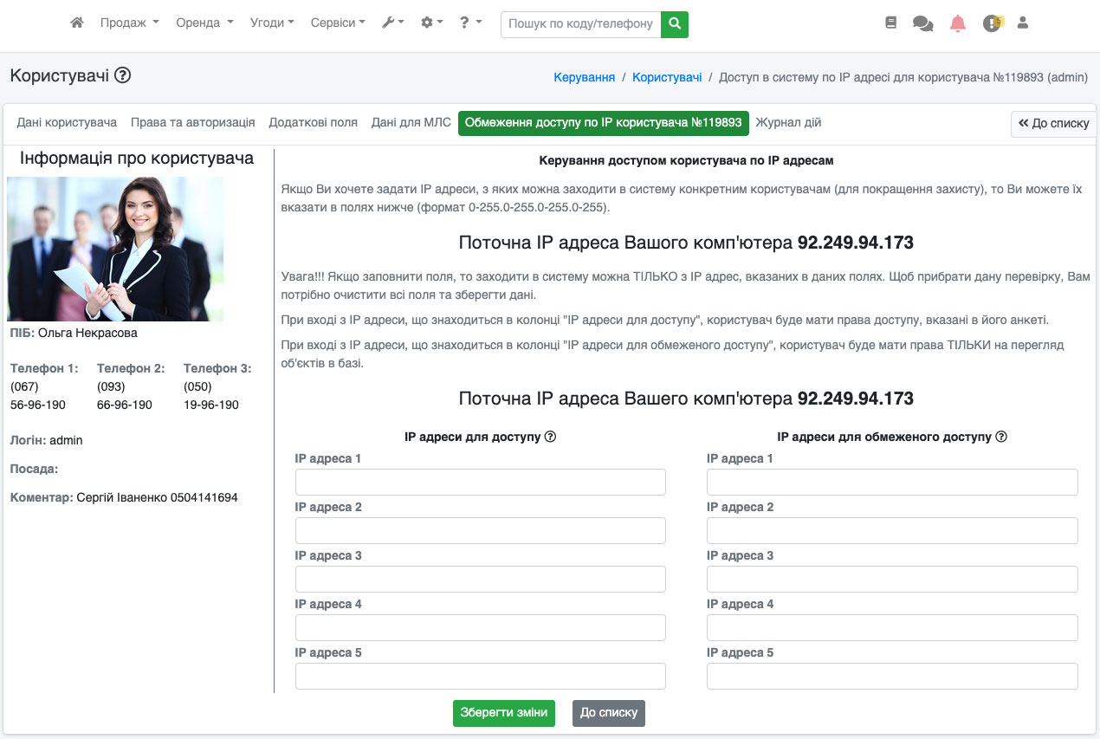Follow the Керування breadcrumb link
1100x739 pixels.
pyautogui.click(x=584, y=77)
